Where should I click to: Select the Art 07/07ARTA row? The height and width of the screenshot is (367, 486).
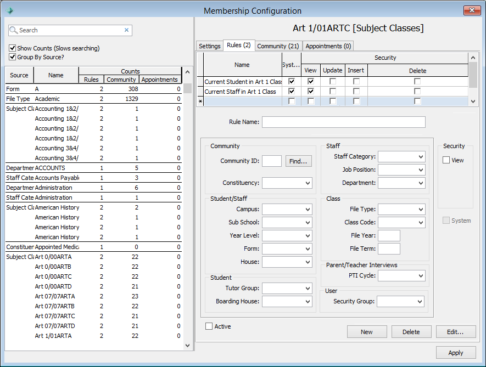[93, 296]
